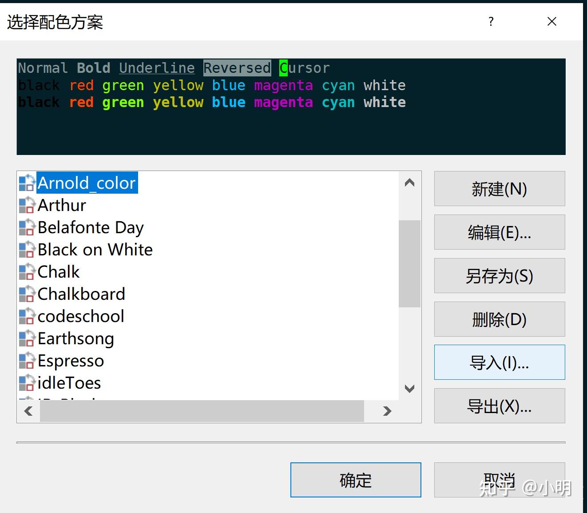Screen dimensions: 587x513
Task: Click the icon next to codeschool
Action: tap(26, 316)
